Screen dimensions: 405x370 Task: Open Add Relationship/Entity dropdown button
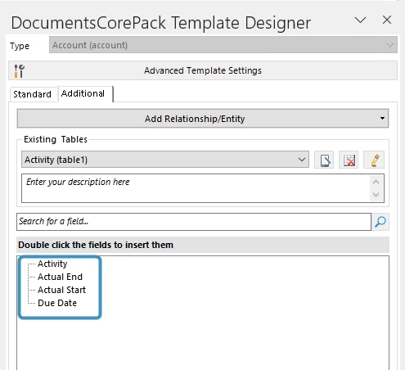[x=203, y=119]
